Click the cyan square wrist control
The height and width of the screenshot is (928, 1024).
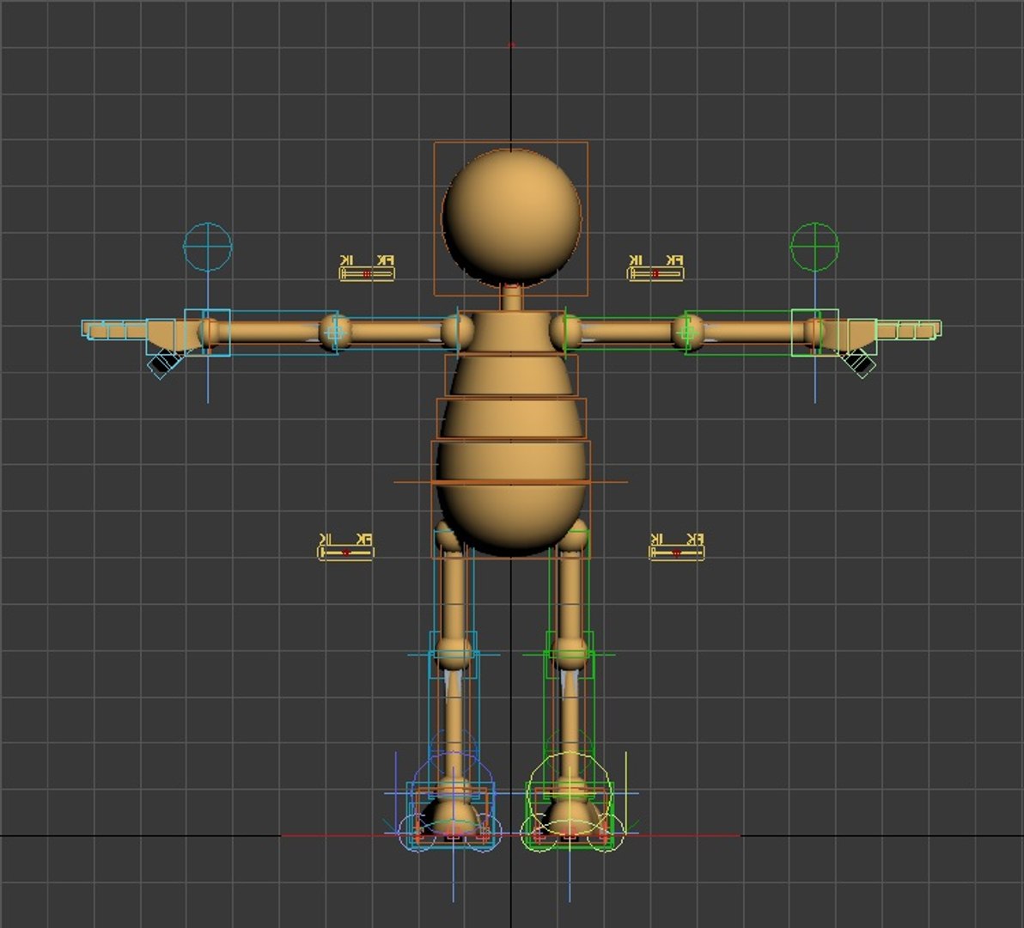(x=207, y=333)
